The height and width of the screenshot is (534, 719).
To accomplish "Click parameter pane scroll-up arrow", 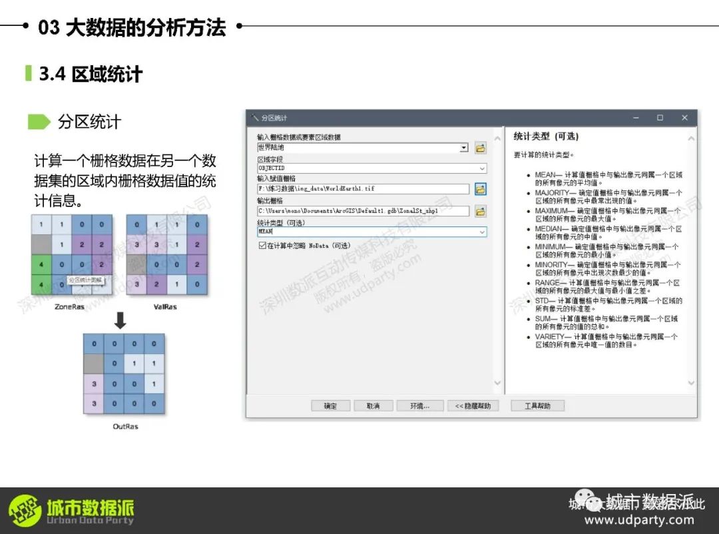I will [x=497, y=138].
